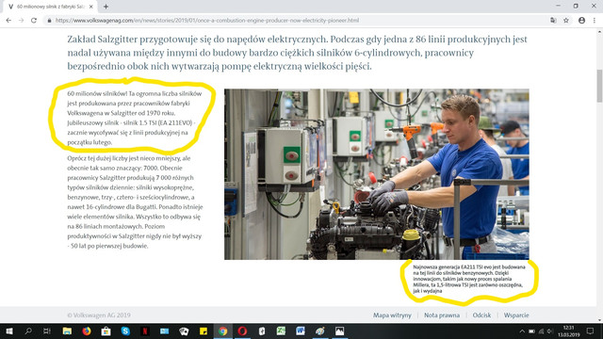The height and width of the screenshot is (339, 603).
Task: Check the battery status icon
Action: (531, 331)
